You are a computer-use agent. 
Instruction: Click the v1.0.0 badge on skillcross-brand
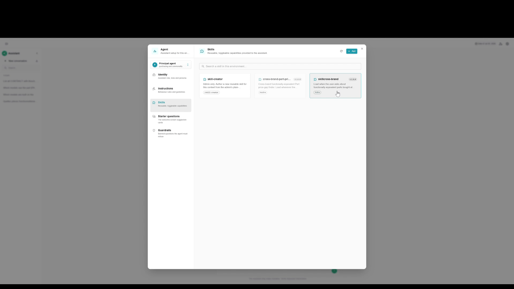click(x=353, y=79)
